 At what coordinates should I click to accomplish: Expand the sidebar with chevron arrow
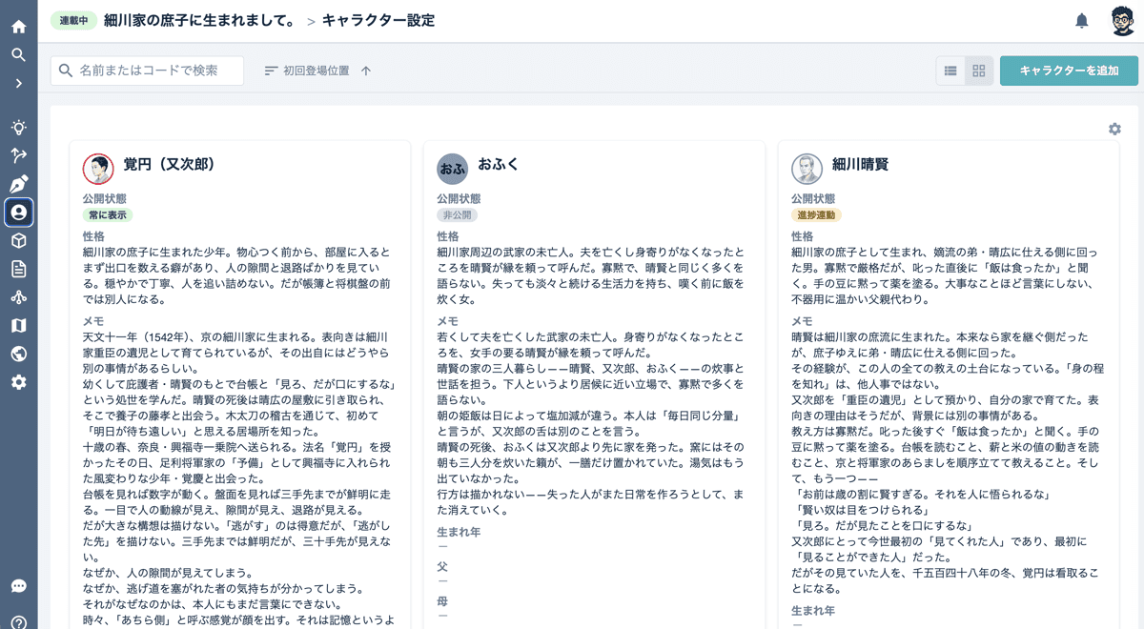coord(18,84)
